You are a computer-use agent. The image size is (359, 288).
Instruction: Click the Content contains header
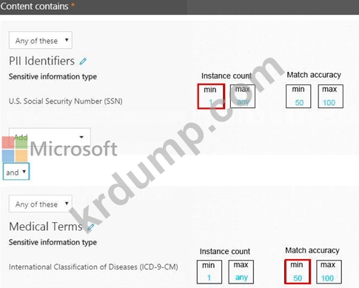(34, 6)
